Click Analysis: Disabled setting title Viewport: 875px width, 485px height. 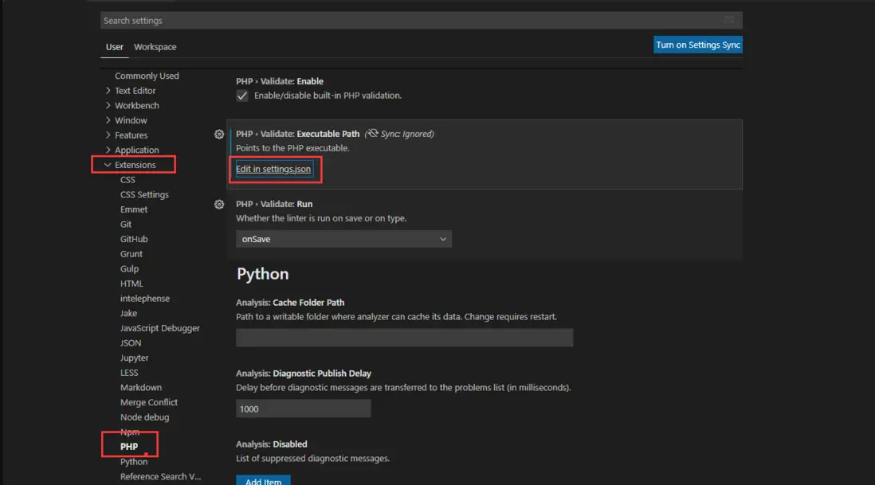tap(271, 444)
